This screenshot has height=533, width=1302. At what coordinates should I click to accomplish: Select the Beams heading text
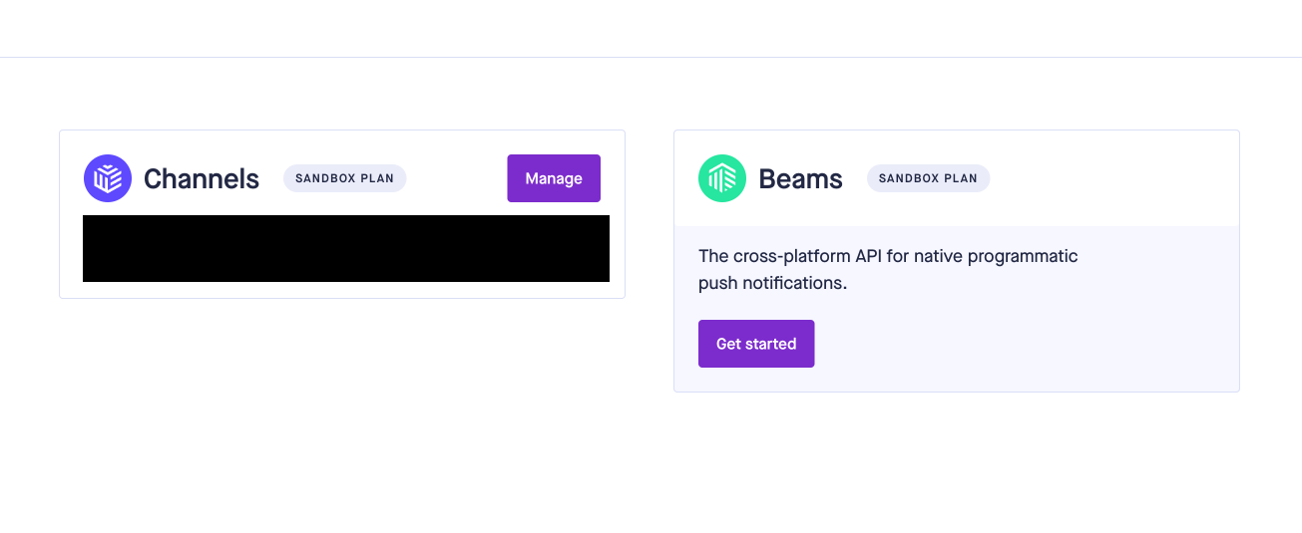point(800,179)
